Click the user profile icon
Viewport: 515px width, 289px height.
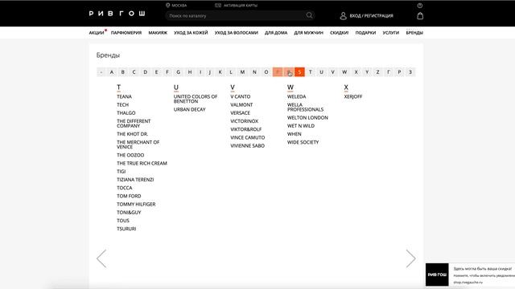click(x=344, y=16)
